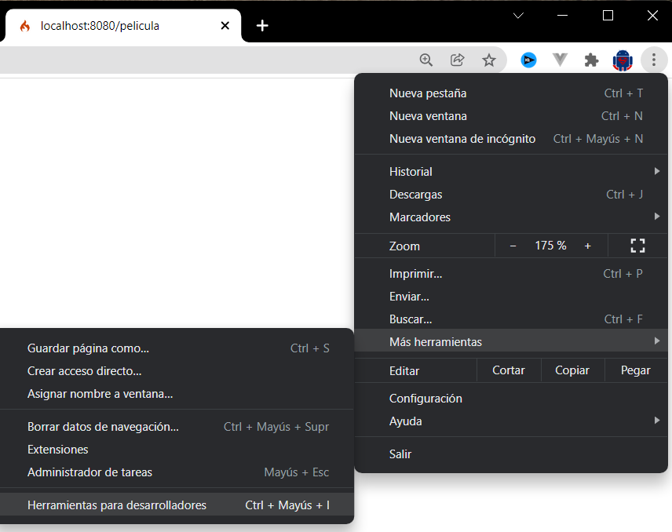Open the blue media extension icon

[x=528, y=60]
